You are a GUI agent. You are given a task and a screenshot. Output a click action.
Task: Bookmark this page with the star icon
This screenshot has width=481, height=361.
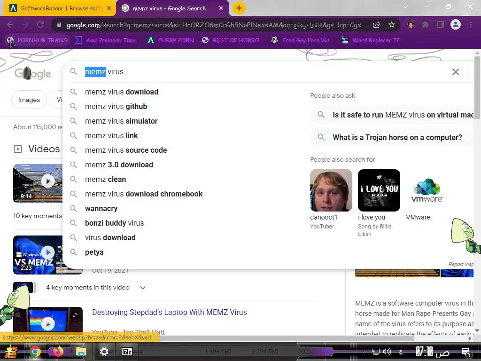pos(392,24)
